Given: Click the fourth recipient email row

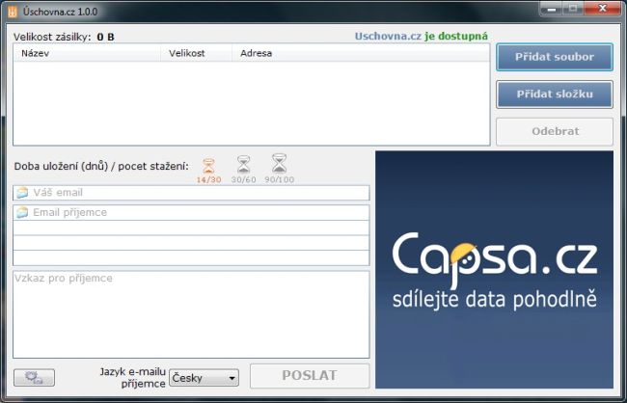Looking at the screenshot, I should (x=191, y=257).
